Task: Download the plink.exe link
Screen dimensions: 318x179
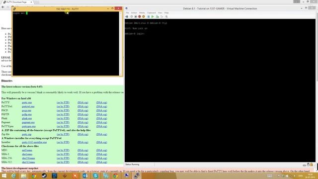Action: point(27,118)
